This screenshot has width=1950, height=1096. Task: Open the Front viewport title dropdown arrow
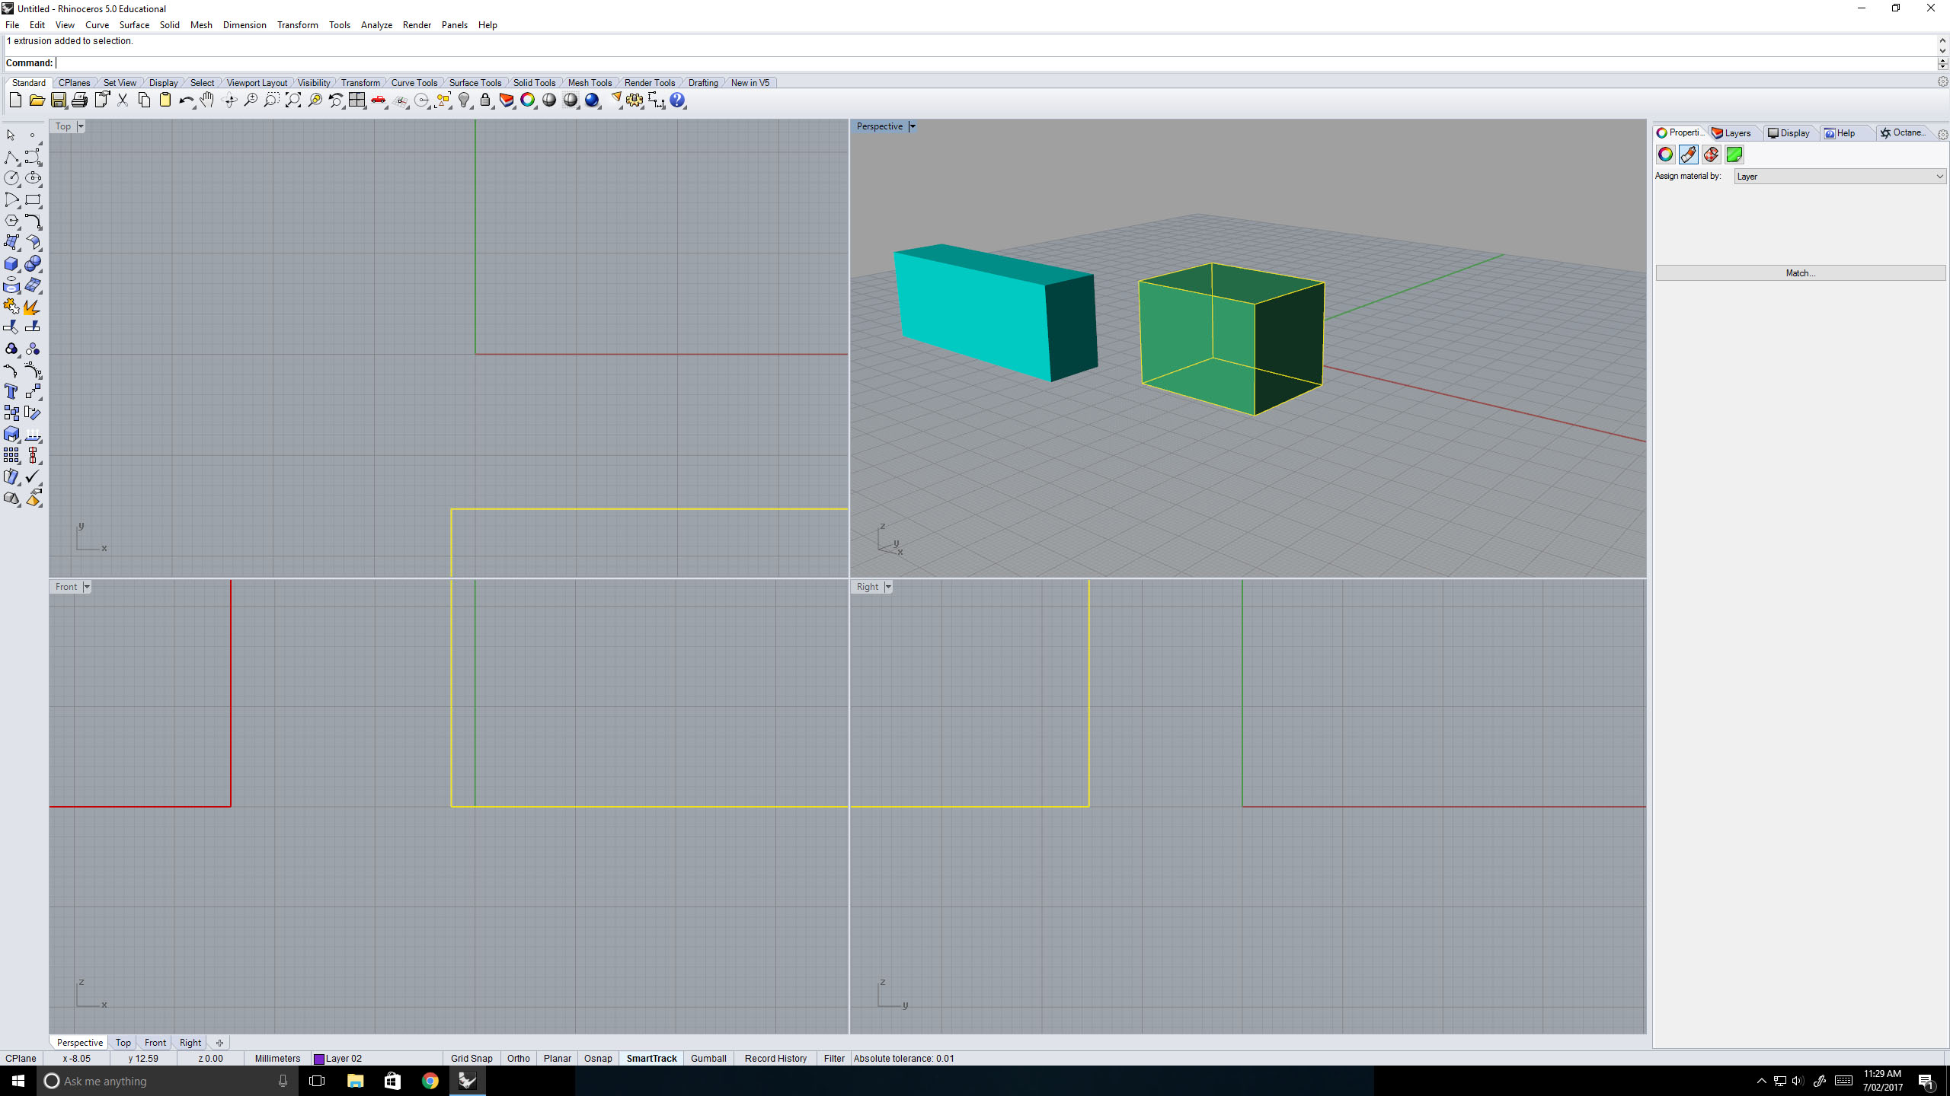(x=87, y=587)
